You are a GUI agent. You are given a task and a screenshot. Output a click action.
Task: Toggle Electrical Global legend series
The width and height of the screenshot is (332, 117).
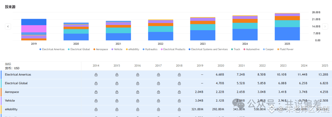[79, 49]
